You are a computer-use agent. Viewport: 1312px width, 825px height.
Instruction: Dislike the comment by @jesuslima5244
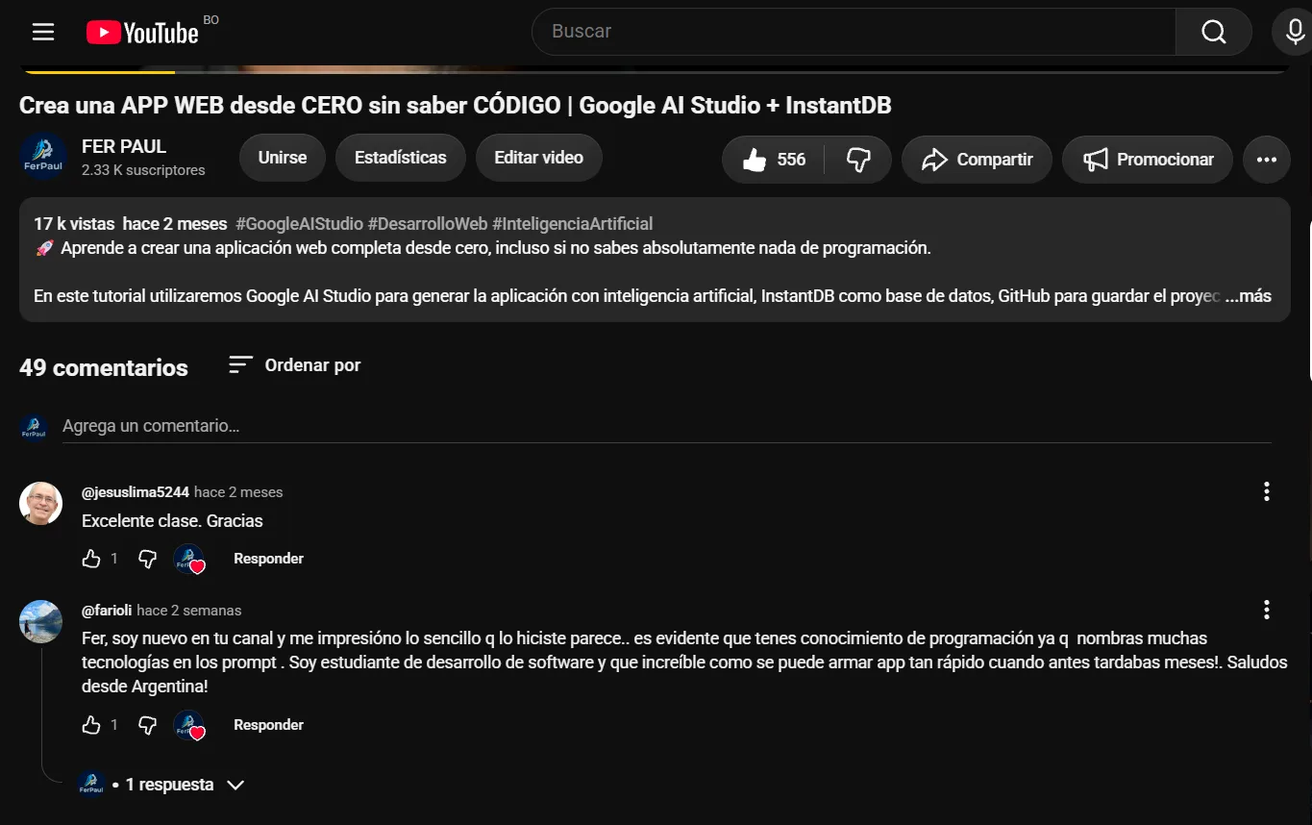[147, 559]
